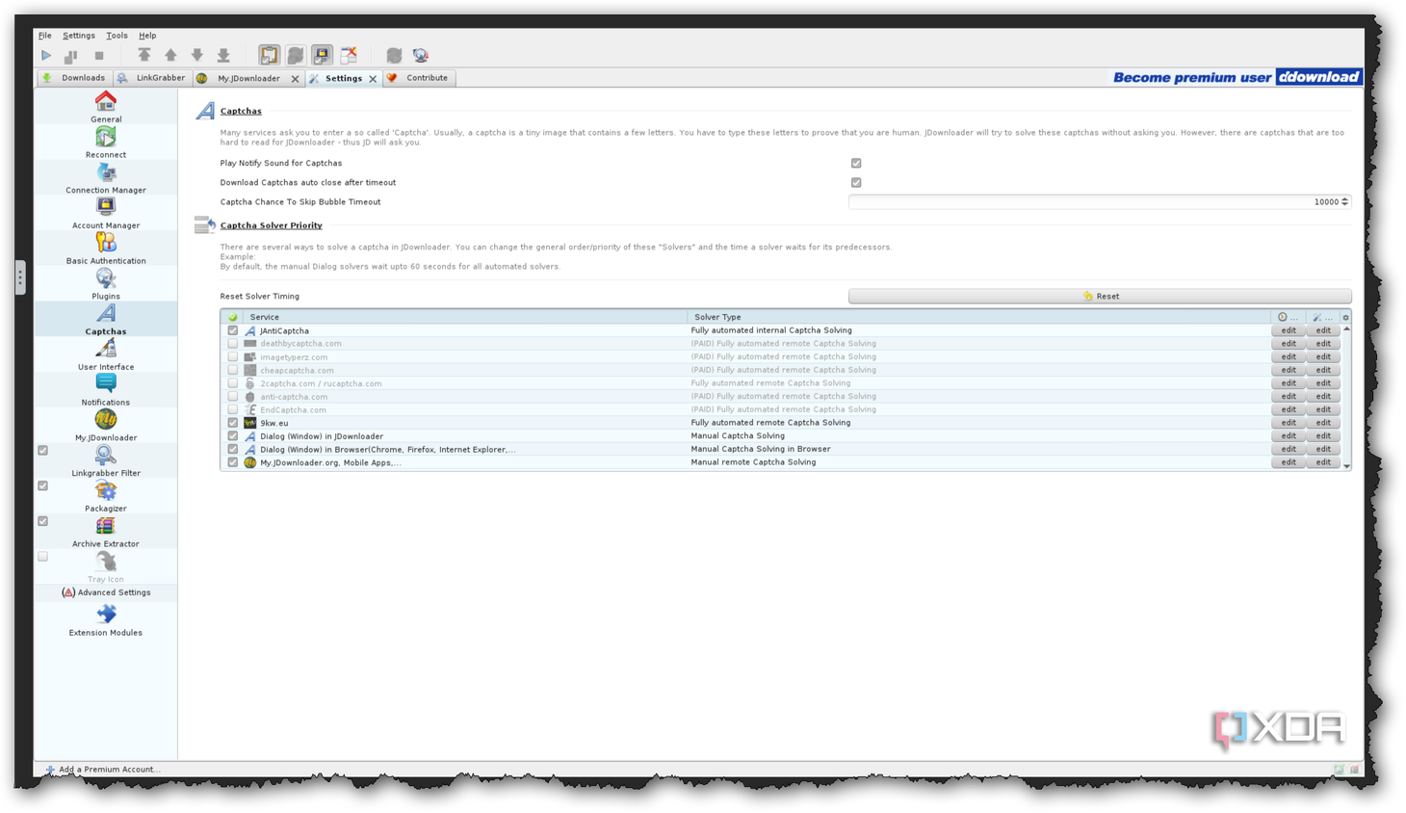
Task: Toggle Download Captchas auto close checkbox
Action: (x=856, y=183)
